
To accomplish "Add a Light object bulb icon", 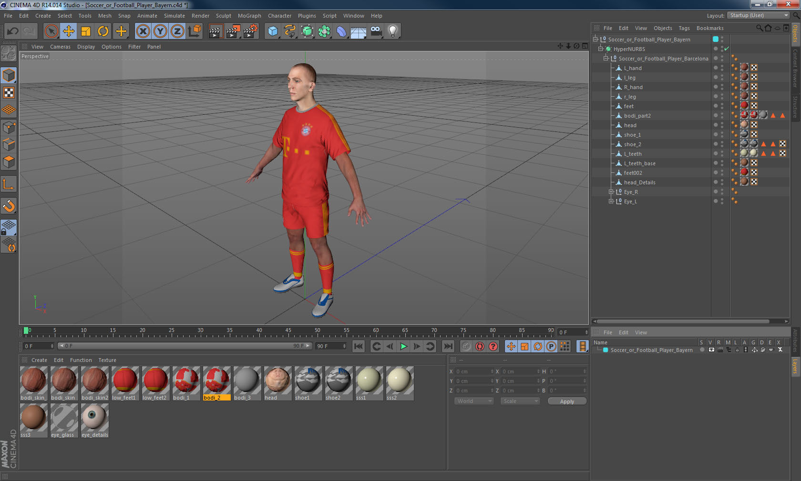I will [x=393, y=31].
